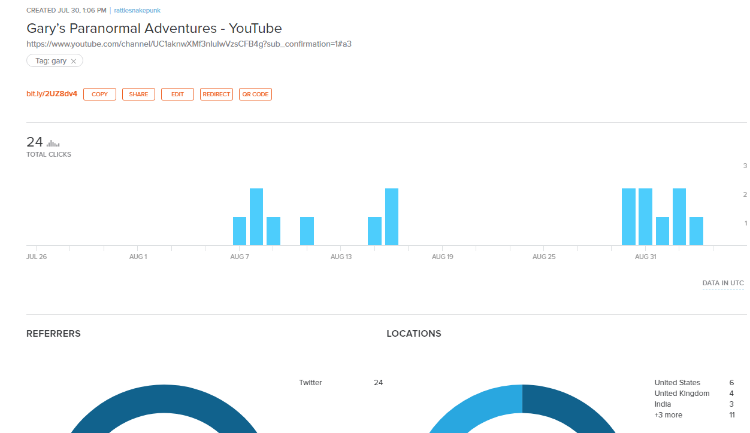
Task: Click the CREATED JUL 30, 1:06 PM text
Action: (x=66, y=10)
